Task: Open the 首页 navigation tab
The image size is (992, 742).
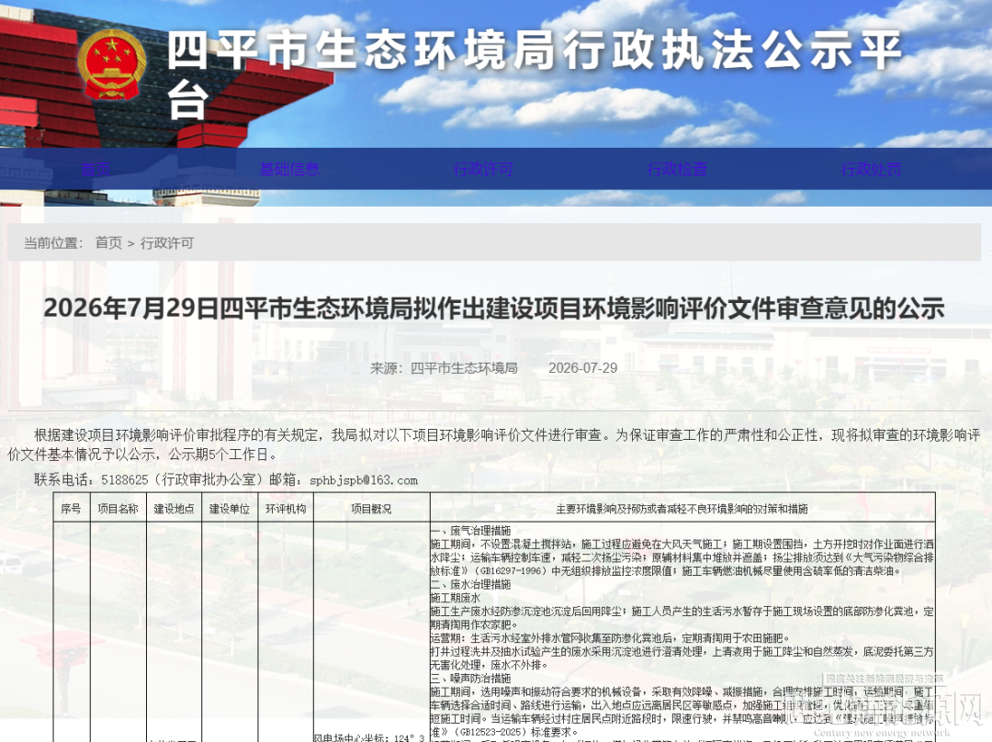Action: 96,169
